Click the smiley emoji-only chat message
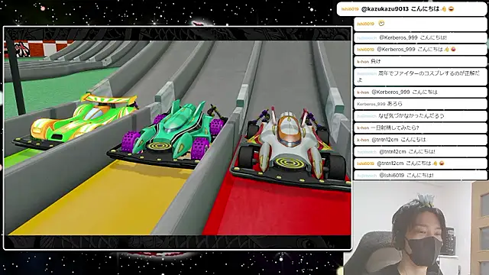 click(x=420, y=24)
